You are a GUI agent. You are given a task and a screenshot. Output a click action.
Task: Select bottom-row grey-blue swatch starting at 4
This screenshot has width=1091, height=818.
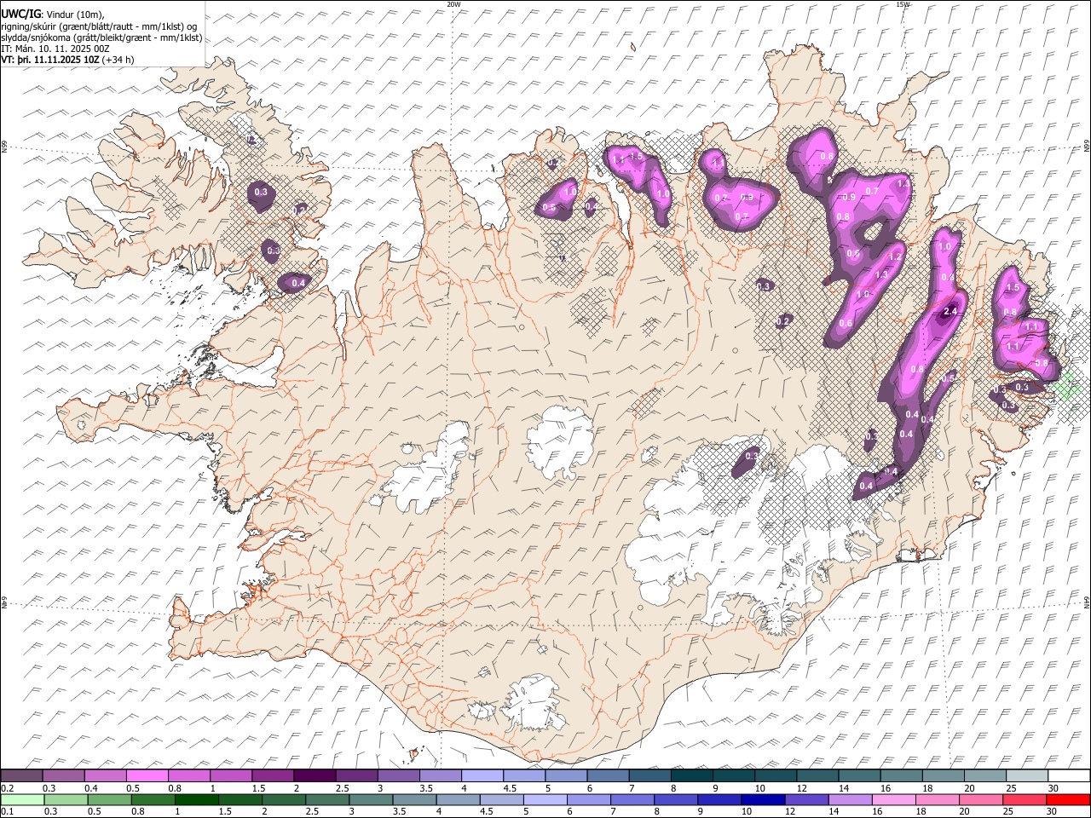[x=458, y=799]
